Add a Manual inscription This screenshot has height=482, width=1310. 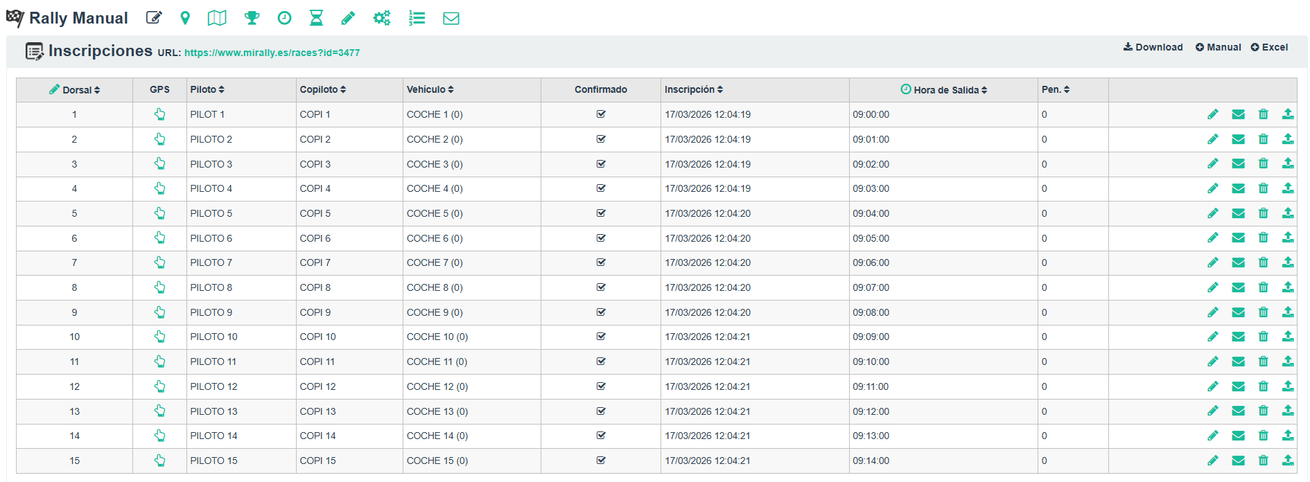point(1219,47)
